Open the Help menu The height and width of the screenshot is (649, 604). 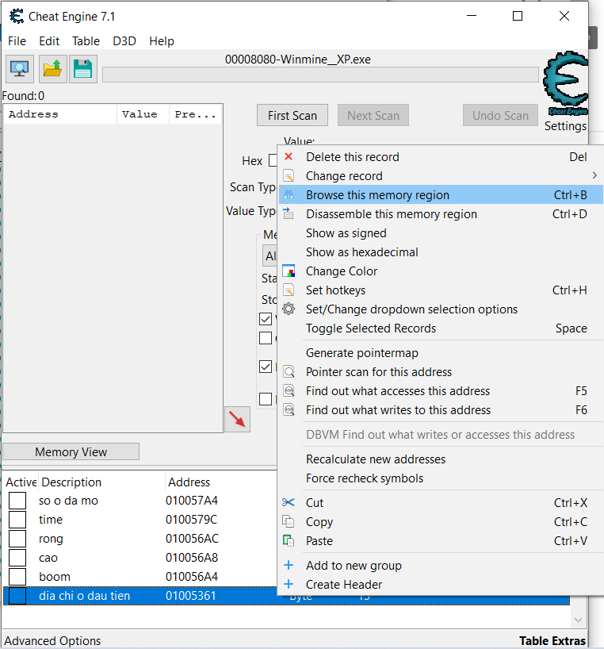162,41
